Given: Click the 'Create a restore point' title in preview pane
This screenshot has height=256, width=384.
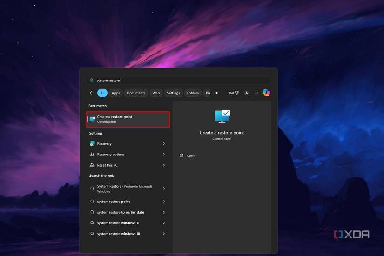Looking at the screenshot, I should click(222, 133).
